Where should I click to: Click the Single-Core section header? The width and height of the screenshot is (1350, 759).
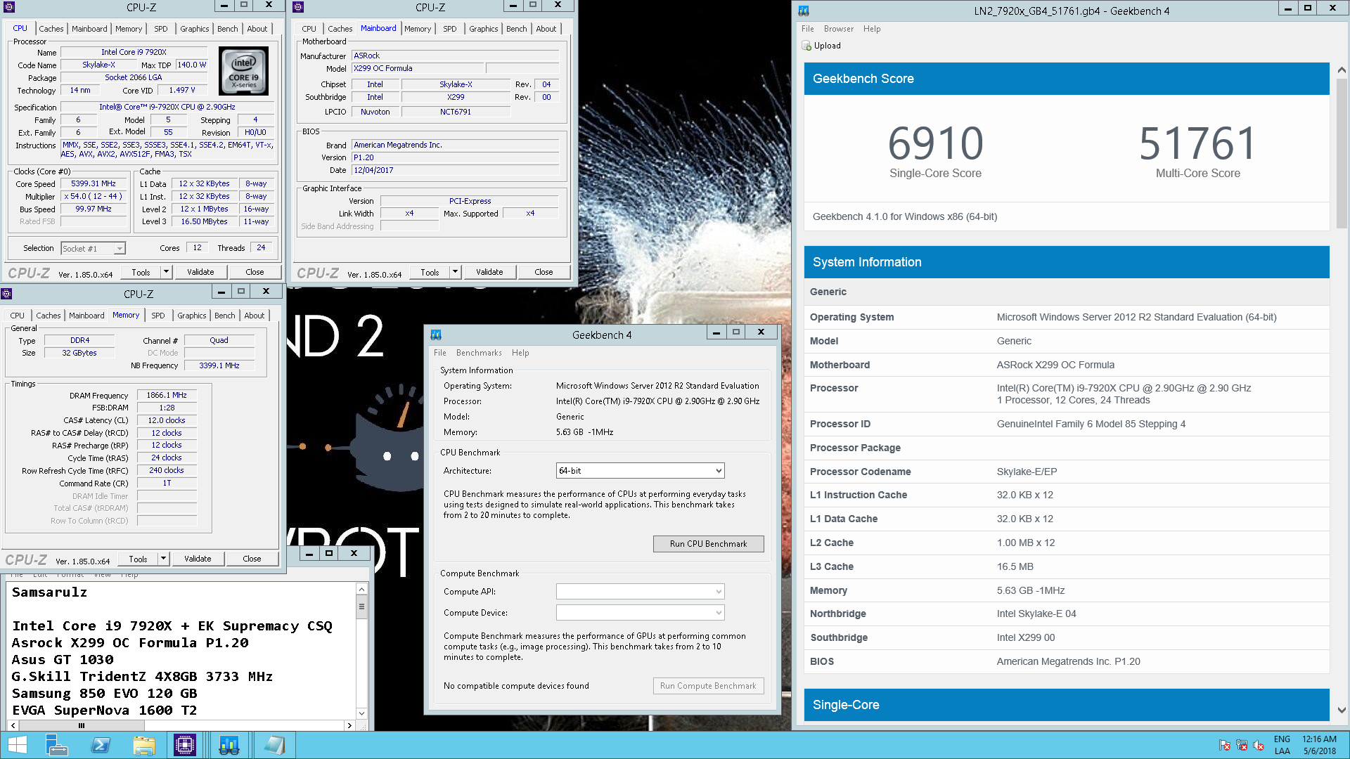click(1067, 705)
